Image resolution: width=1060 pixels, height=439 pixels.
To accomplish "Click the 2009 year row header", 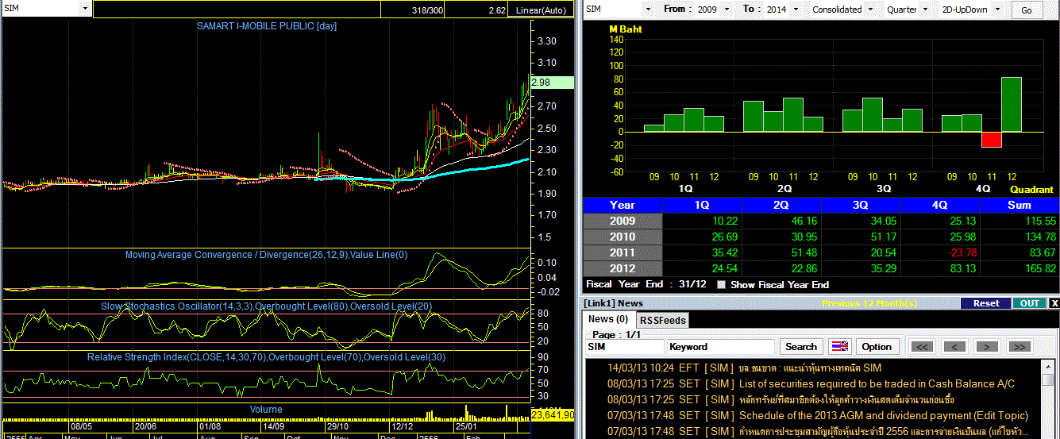I will coord(623,221).
